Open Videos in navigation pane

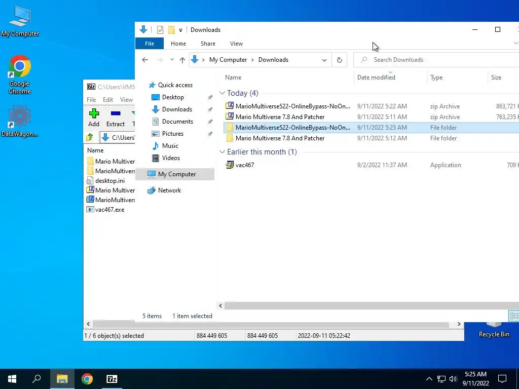pos(166,158)
